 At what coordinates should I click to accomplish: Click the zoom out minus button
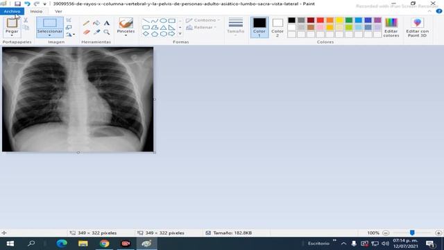[386, 233]
